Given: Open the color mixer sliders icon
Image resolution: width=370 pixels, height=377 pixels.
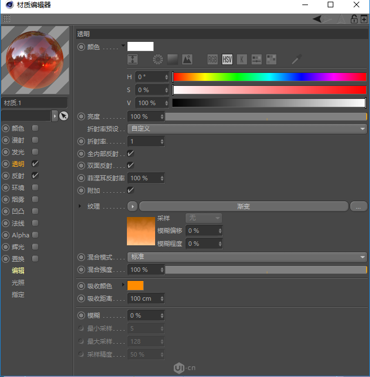Looking at the screenshot, I should [x=257, y=59].
